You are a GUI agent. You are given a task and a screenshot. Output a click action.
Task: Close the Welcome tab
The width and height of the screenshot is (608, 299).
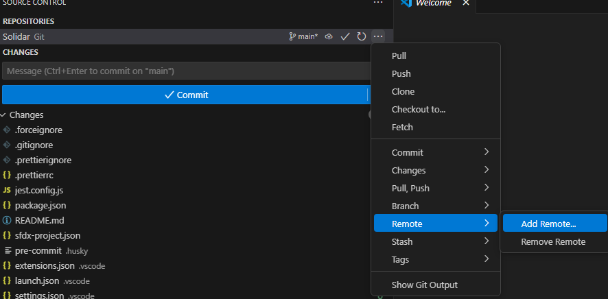pos(466,3)
